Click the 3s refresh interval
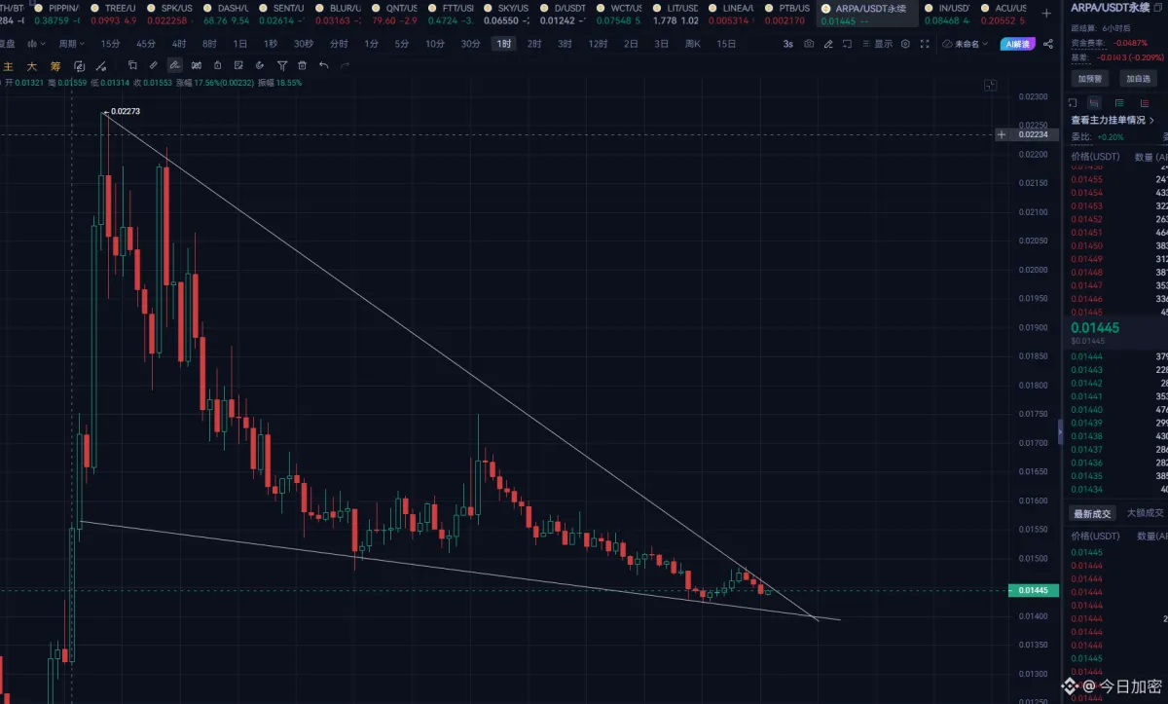Image resolution: width=1168 pixels, height=704 pixels. (x=787, y=44)
